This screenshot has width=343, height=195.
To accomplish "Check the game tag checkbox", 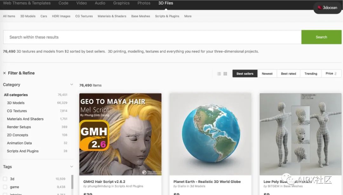I will click(x=5, y=187).
